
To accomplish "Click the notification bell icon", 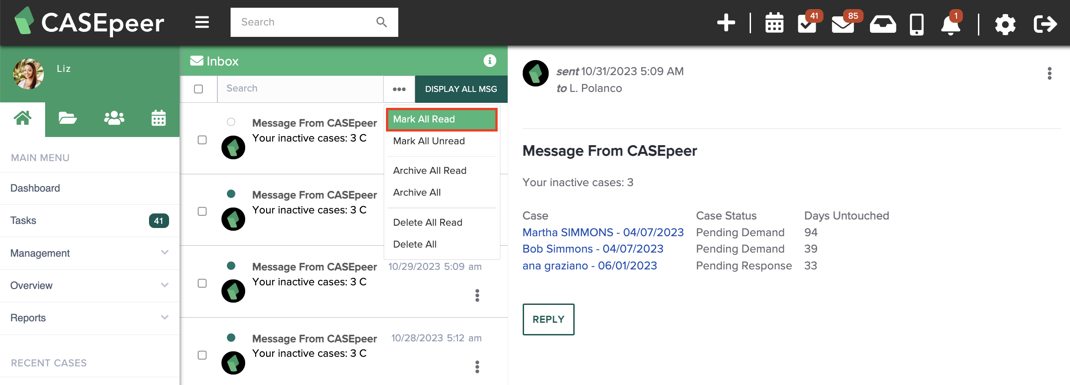I will (951, 24).
